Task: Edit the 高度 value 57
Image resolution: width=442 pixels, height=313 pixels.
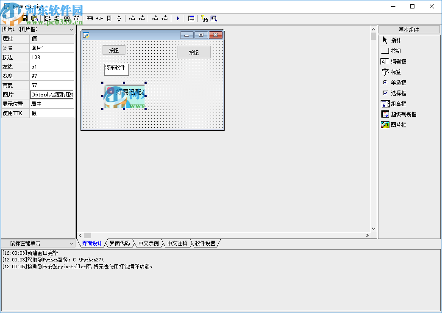Action: 52,85
